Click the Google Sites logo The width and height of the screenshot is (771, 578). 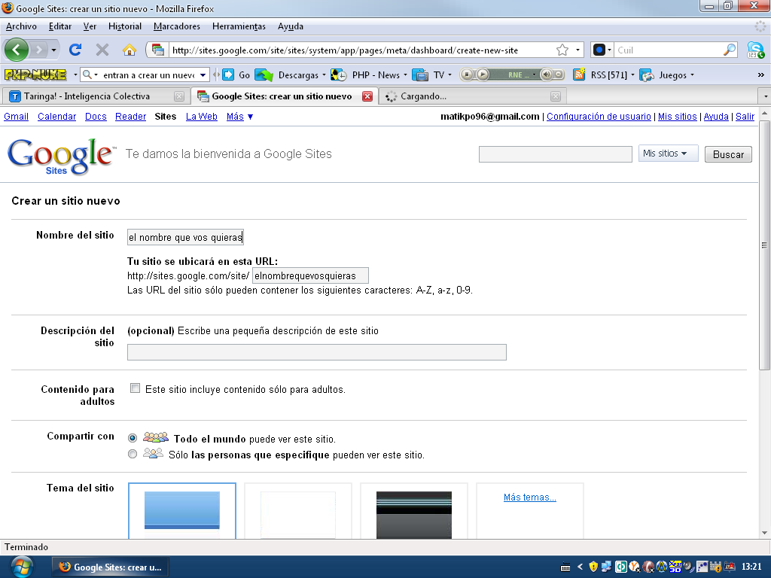(x=62, y=156)
